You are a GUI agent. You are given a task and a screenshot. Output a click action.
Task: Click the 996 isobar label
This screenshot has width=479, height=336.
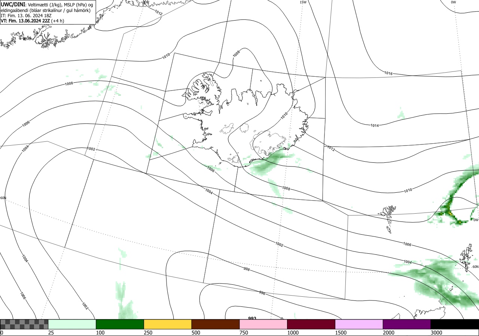(x=262, y=293)
